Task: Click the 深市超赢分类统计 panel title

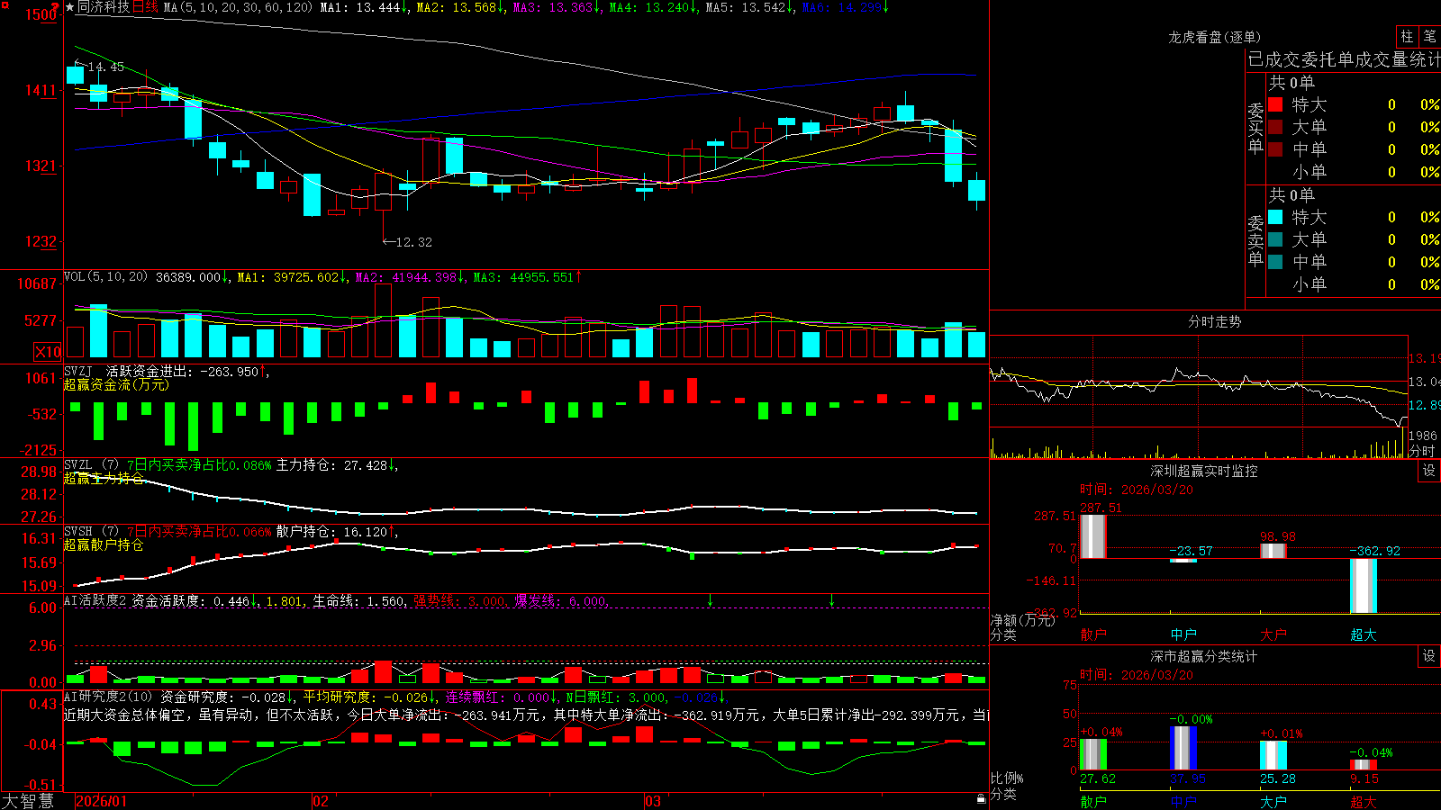Action: pyautogui.click(x=1204, y=656)
